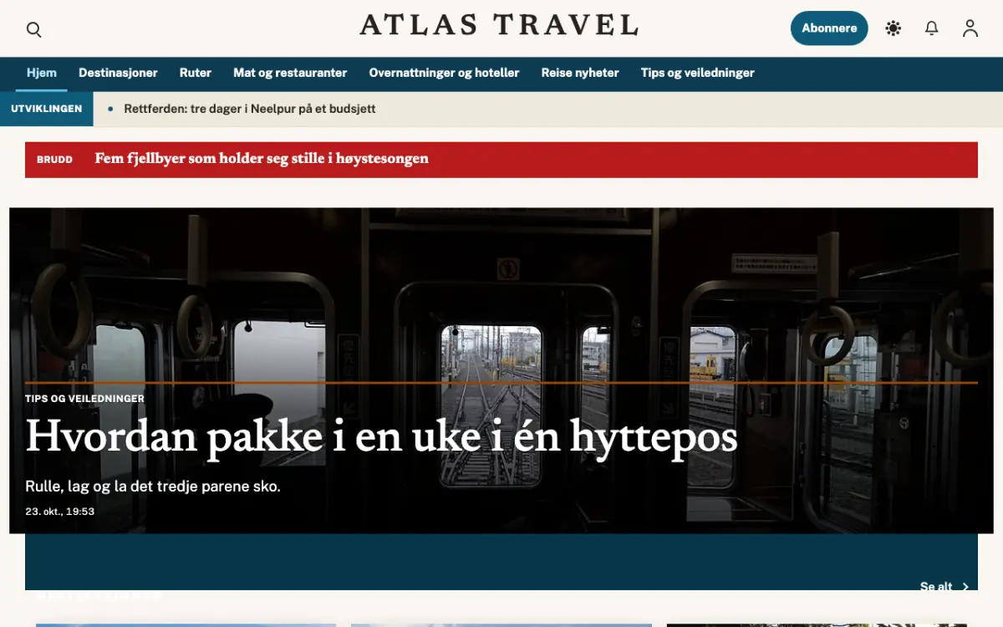Viewport: 1003px width, 627px height.
Task: Select the Hjem nav tab
Action: pyautogui.click(x=42, y=73)
